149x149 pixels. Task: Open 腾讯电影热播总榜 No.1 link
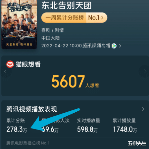click(x=28, y=143)
